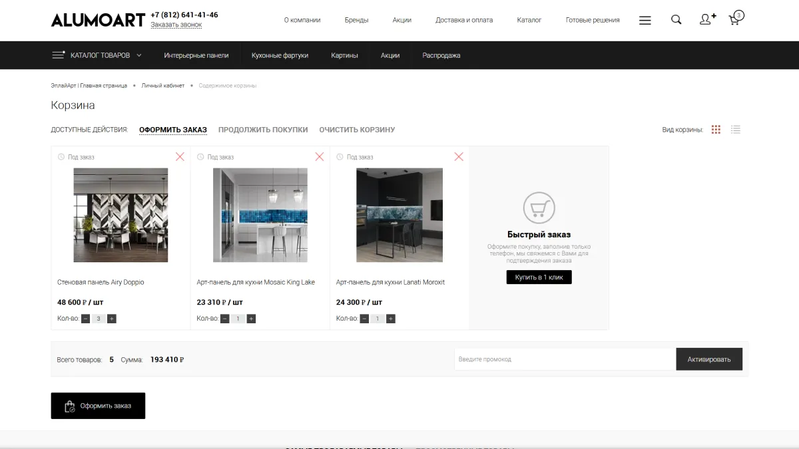Increase quantity of Lanati Moroxit panel

tap(391, 319)
